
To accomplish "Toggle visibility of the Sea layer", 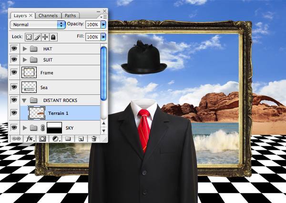I will click(14, 87).
